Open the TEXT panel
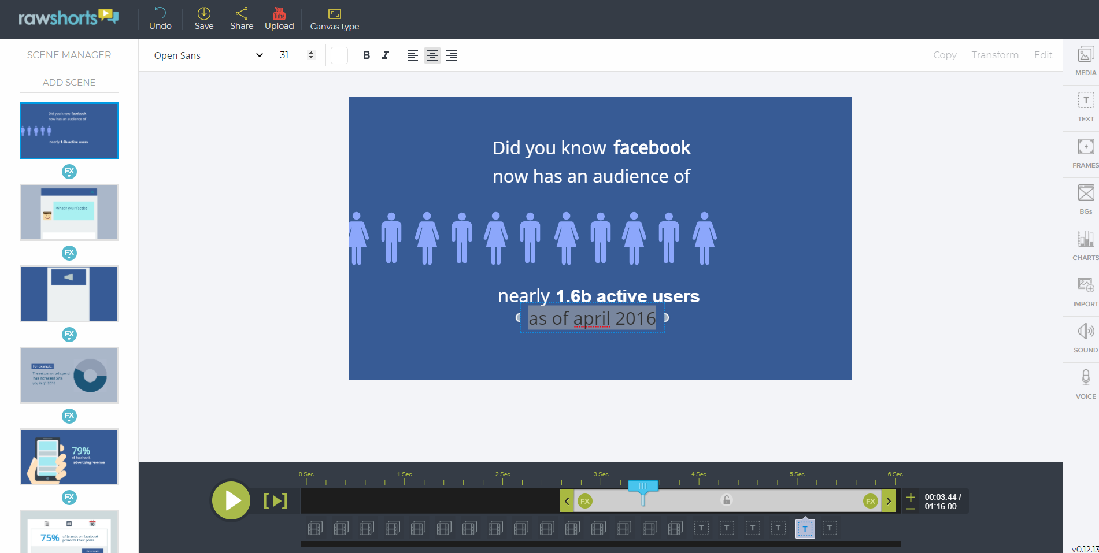The width and height of the screenshot is (1099, 553). (1086, 107)
